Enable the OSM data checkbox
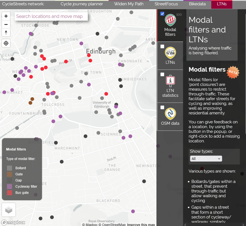Image resolution: width=246 pixels, height=226 pixels. click(162, 107)
